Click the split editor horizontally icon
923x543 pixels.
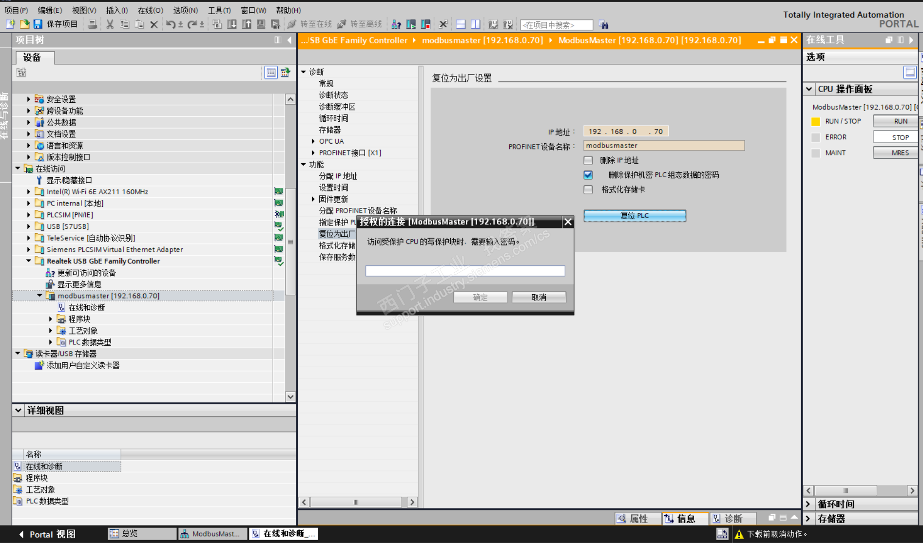[461, 24]
